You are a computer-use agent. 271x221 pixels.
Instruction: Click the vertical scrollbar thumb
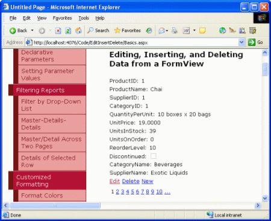[265, 69]
